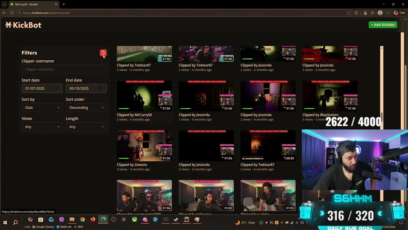Click the clips list vertical scrollbar
This screenshot has height=230, width=408.
click(382, 118)
